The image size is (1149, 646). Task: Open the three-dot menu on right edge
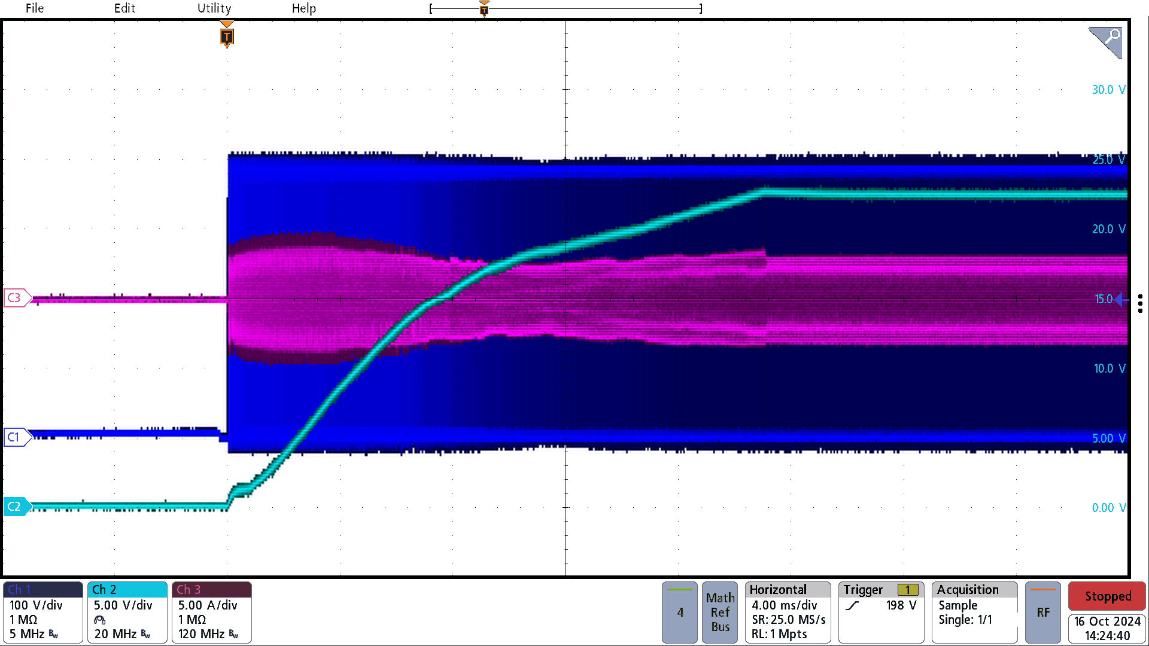coord(1140,303)
